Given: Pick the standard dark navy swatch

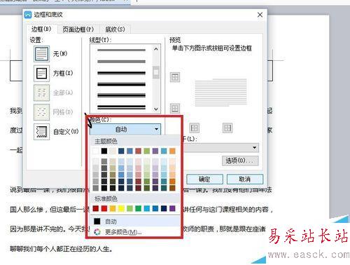Looking at the screenshot, I should coord(164,208).
